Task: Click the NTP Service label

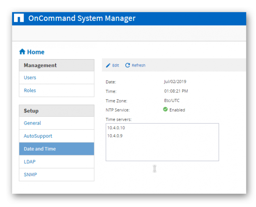Action: (118, 110)
